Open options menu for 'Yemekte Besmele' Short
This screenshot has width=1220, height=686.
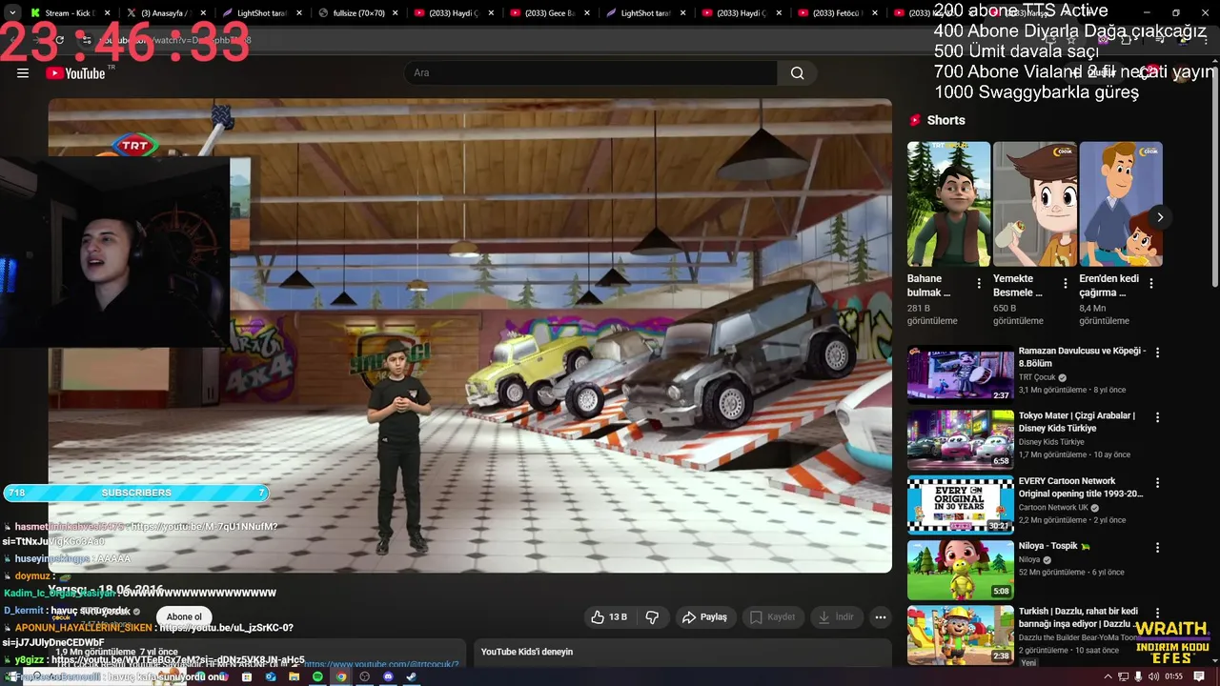pos(1066,283)
